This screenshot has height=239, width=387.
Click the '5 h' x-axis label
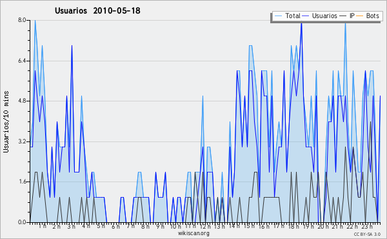[101, 226]
